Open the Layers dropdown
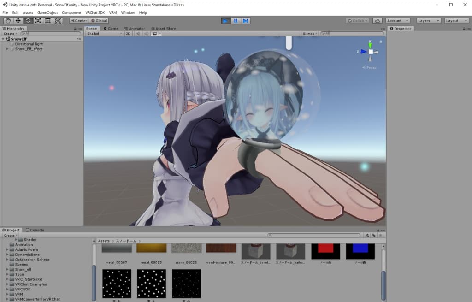 tap(428, 21)
